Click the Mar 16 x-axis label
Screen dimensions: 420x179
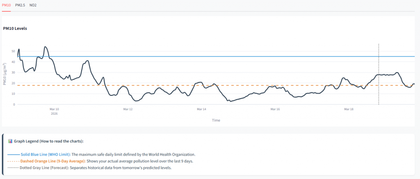click(x=275, y=109)
